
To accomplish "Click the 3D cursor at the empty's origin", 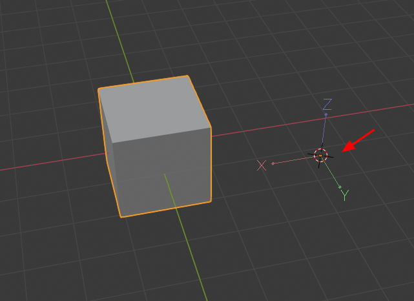I will (x=320, y=156).
